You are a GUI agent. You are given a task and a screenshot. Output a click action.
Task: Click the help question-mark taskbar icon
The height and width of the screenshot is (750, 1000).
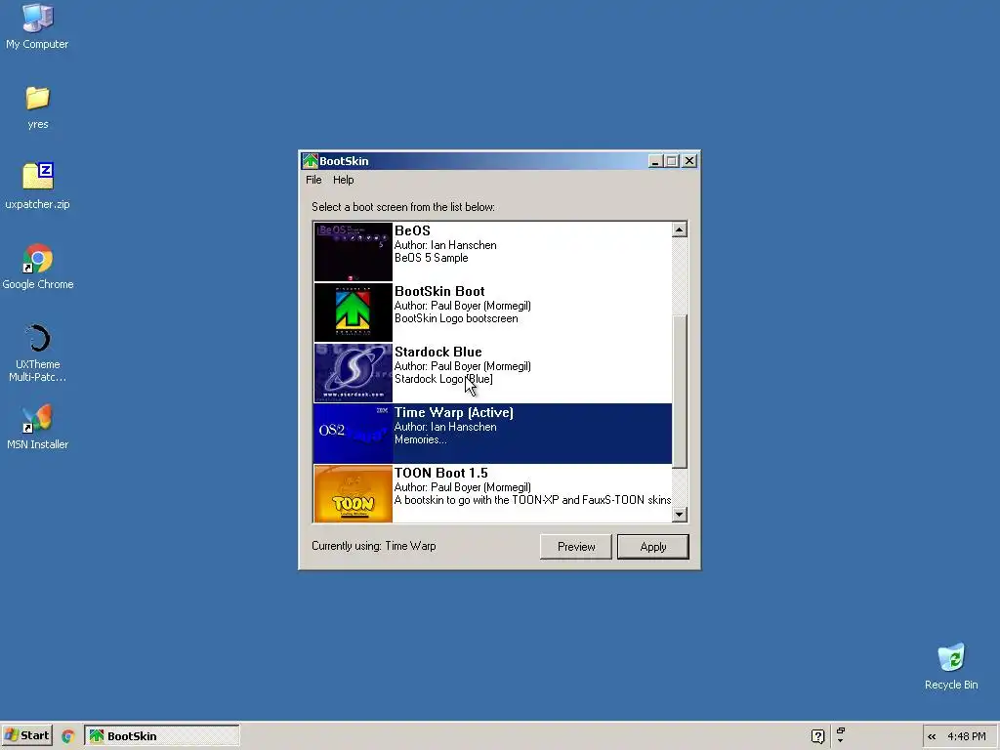[x=817, y=736]
